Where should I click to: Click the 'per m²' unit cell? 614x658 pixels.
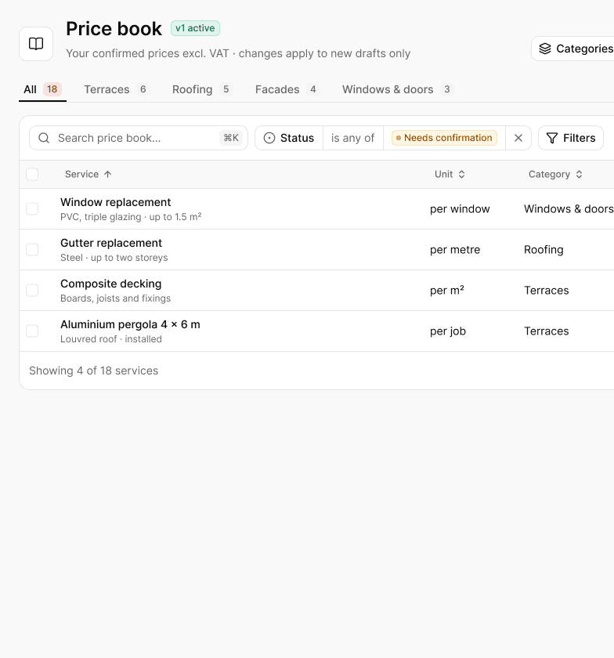tap(447, 291)
